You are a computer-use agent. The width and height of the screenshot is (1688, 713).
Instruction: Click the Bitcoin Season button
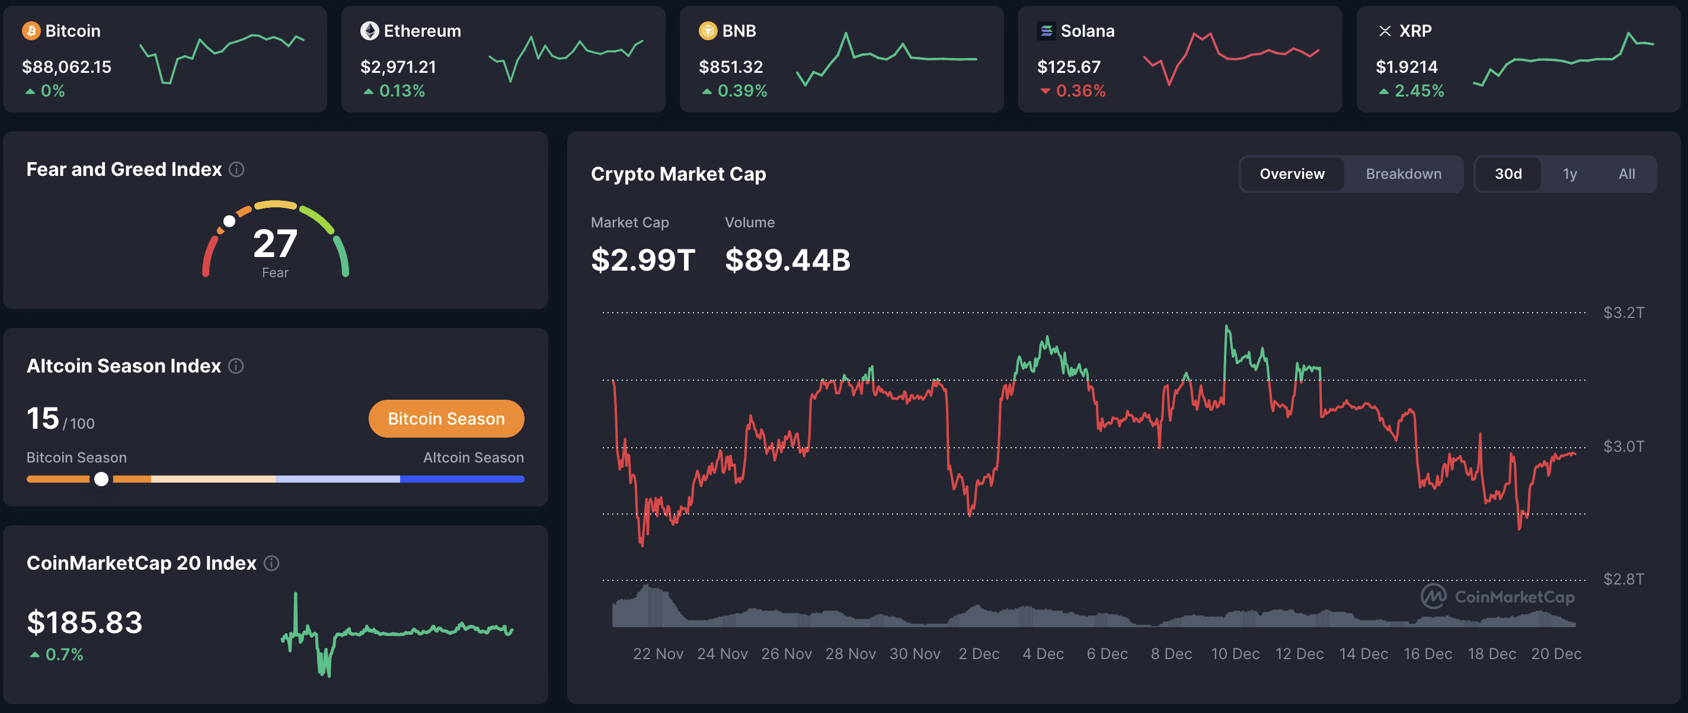(446, 418)
